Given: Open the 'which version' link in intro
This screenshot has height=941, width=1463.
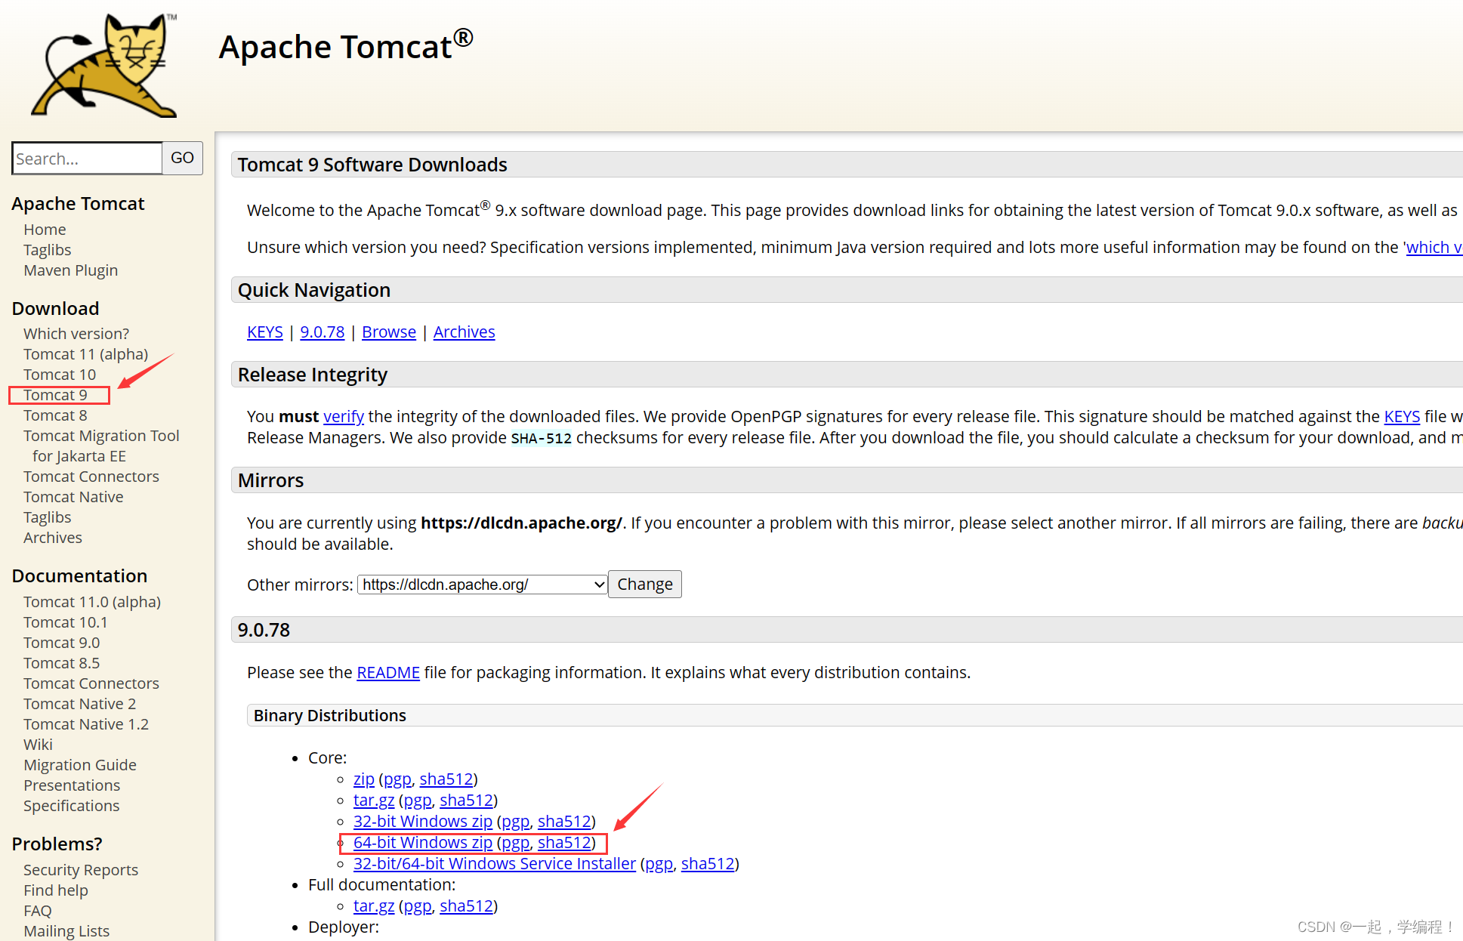Looking at the screenshot, I should pyautogui.click(x=1434, y=247).
